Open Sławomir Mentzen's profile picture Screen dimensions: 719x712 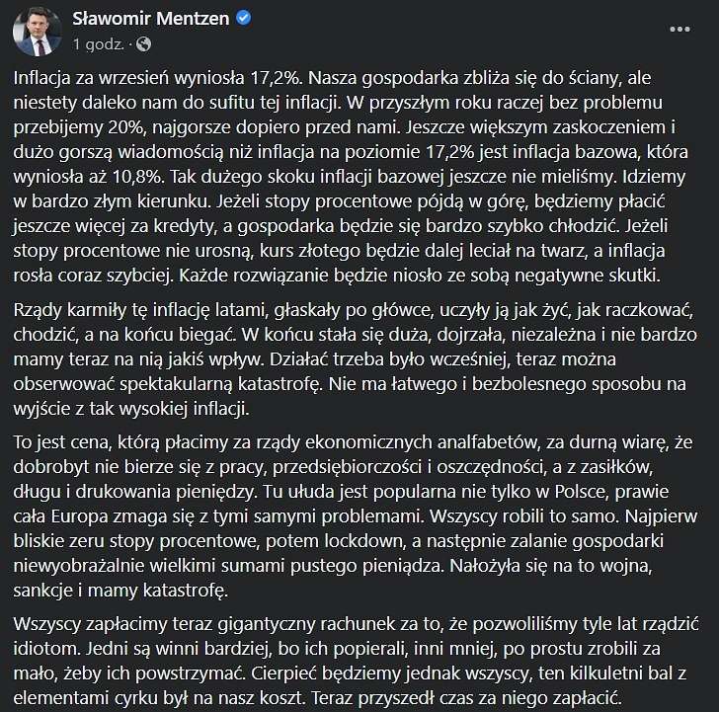click(38, 32)
